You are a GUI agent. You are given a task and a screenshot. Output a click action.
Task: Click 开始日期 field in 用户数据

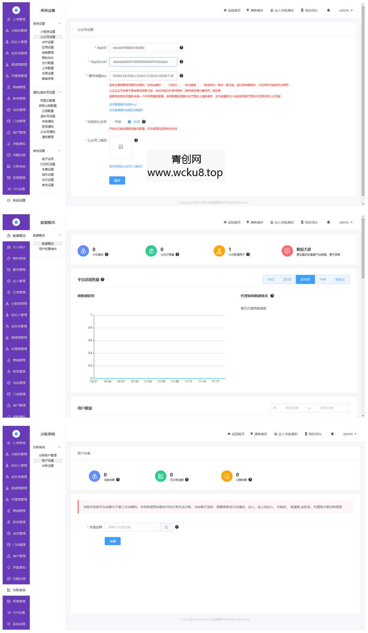click(292, 408)
